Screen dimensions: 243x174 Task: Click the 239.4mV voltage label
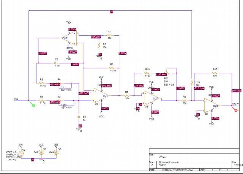[x=139, y=86]
